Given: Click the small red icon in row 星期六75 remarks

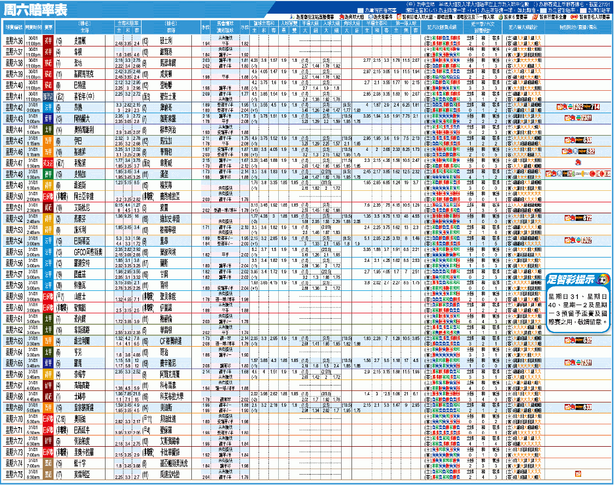Looking at the screenshot, I should click(578, 474).
